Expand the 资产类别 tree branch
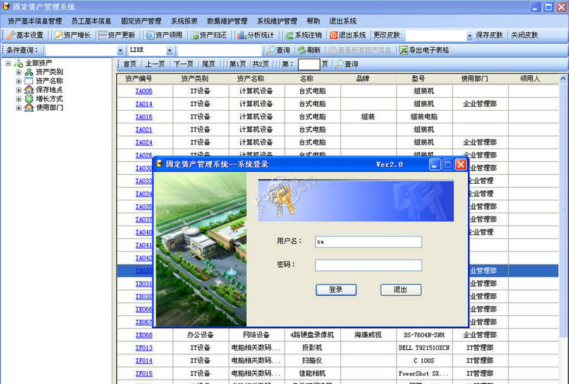The image size is (569, 384). click(18, 72)
